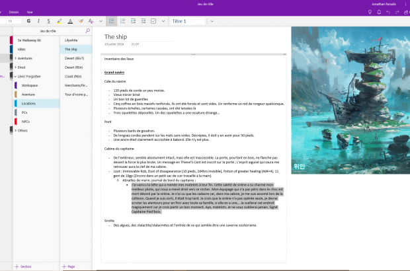
Task: Collapse the Lévis' Forgotten section group
Action: pyautogui.click(x=15, y=77)
